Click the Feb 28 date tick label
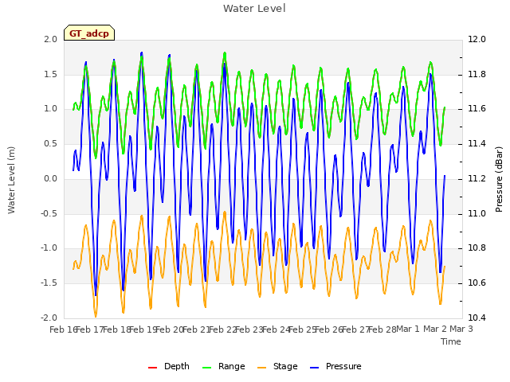 pos(382,329)
